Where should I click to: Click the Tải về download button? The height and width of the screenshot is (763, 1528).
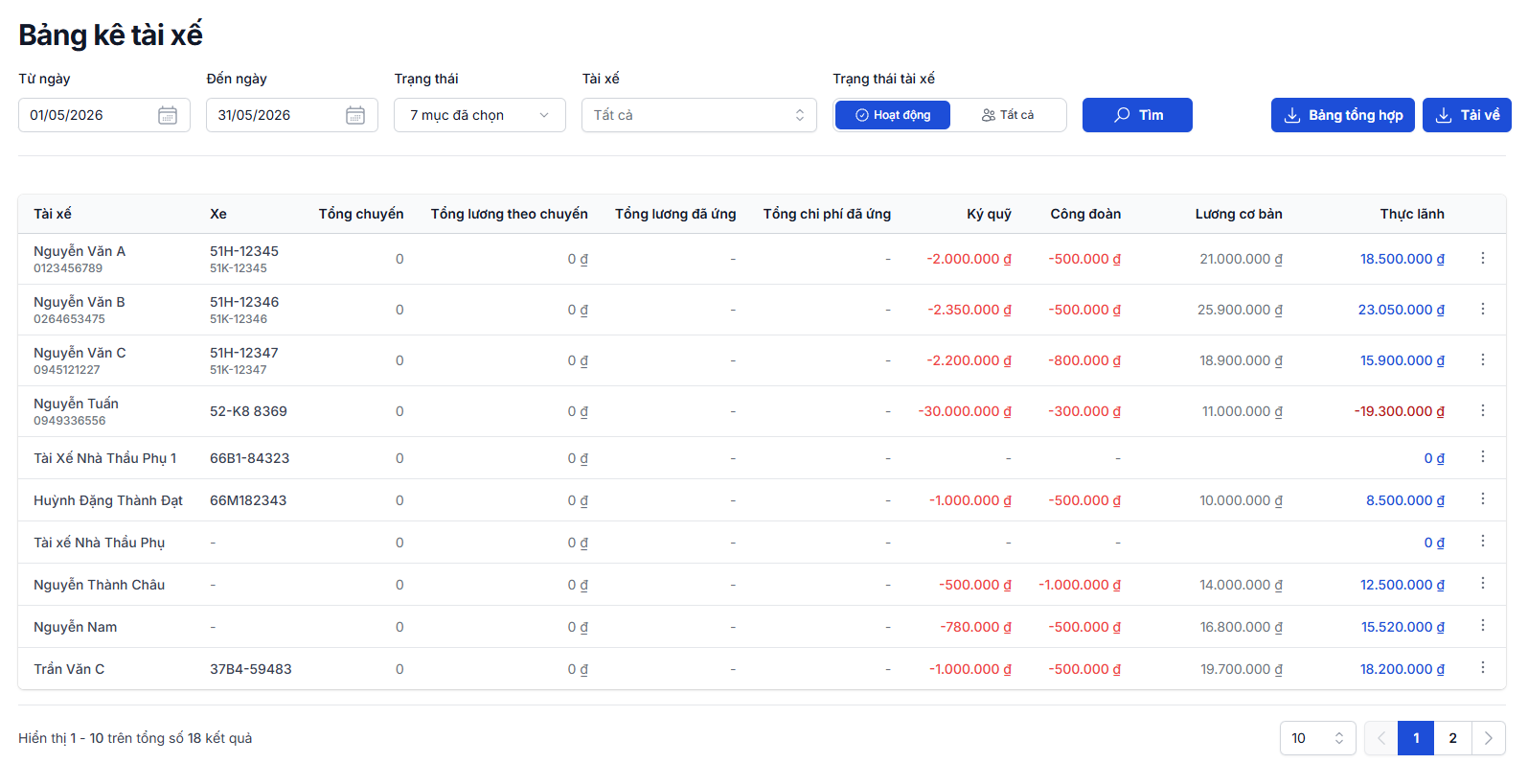[x=1467, y=115]
